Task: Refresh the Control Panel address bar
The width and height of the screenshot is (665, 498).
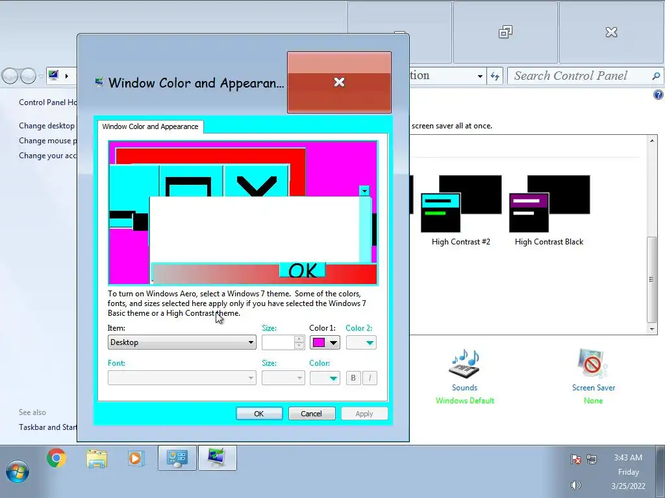Action: coord(495,76)
